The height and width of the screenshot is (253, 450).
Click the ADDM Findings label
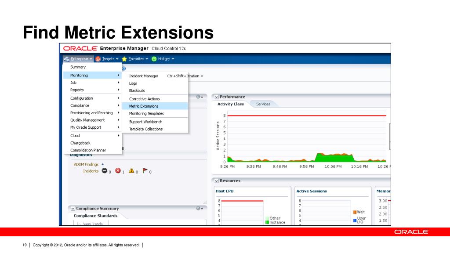pyautogui.click(x=86, y=164)
